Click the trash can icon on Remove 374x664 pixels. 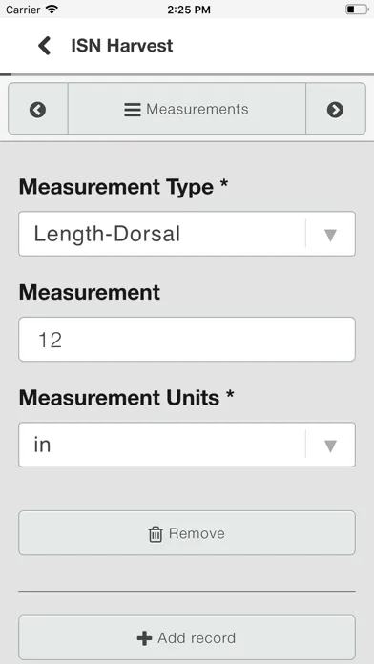click(155, 534)
